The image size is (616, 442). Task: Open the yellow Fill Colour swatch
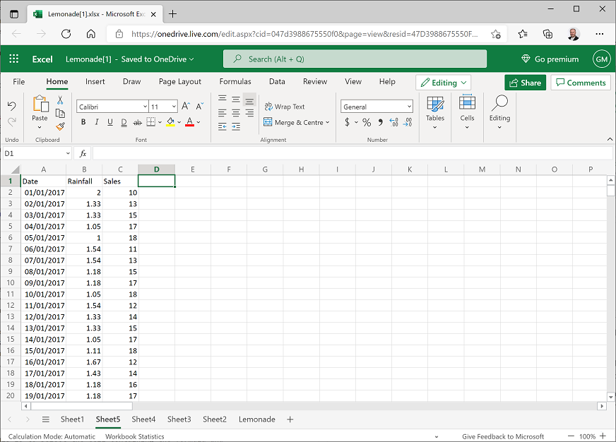[x=170, y=122]
